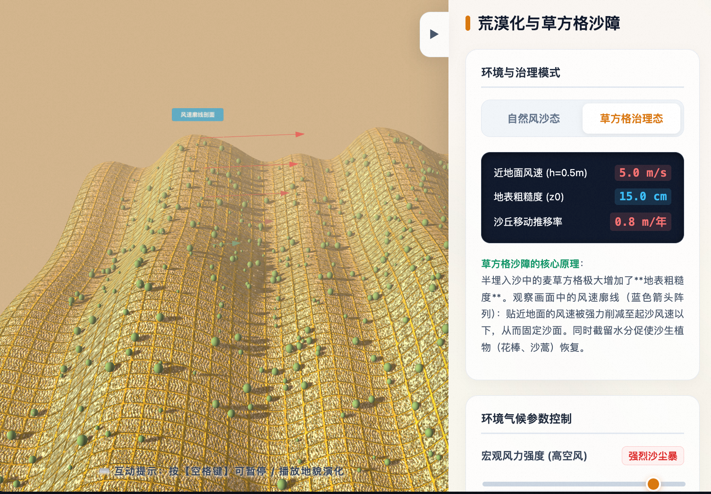Viewport: 711px width, 494px height.
Task: Click the top red wind arrow head
Action: point(300,134)
